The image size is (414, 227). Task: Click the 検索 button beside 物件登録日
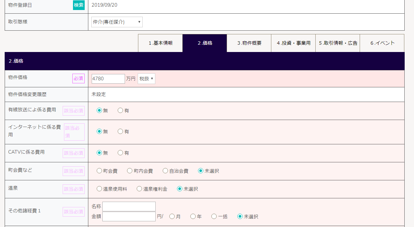point(79,5)
